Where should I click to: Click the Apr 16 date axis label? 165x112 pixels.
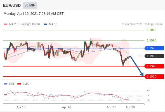coord(67,107)
